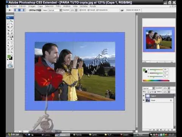Viewport: 182px width, 137px height.
Task: Select the Healing Brush tool
Action: (8, 30)
